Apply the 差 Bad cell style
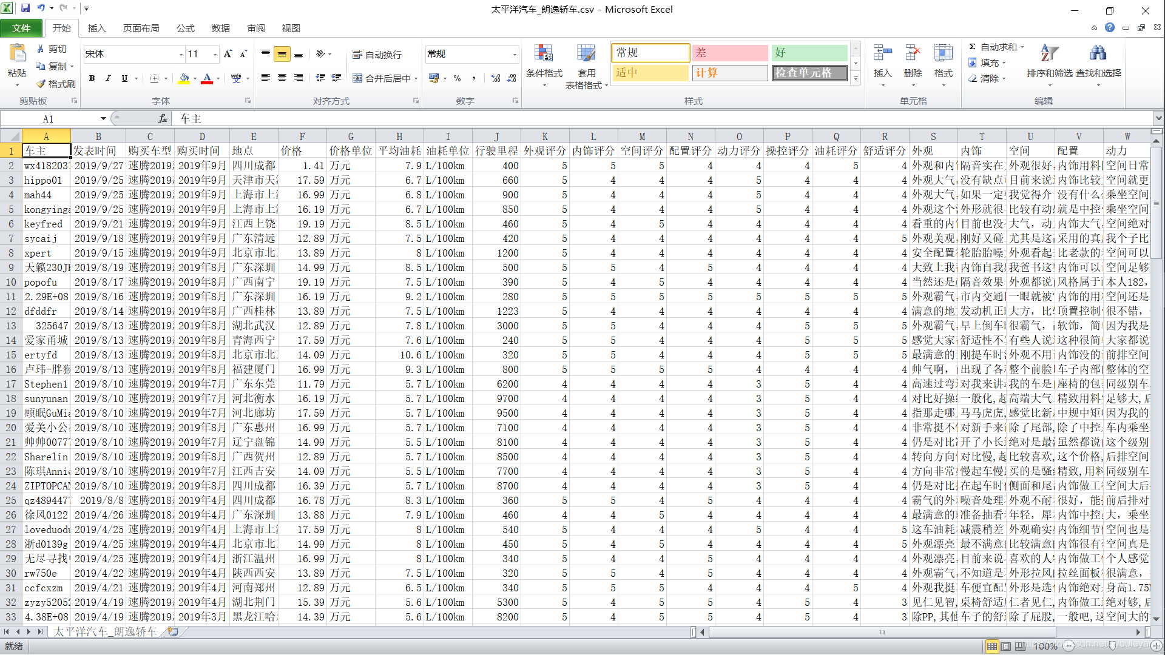The width and height of the screenshot is (1165, 655). click(730, 53)
